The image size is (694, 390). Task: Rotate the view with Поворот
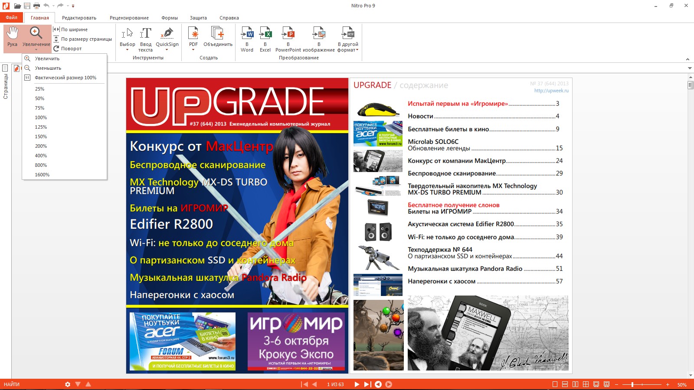click(68, 49)
